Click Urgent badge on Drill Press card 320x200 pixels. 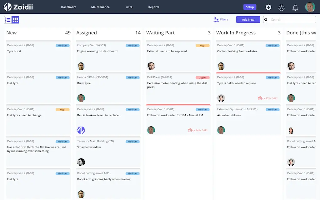click(x=202, y=77)
